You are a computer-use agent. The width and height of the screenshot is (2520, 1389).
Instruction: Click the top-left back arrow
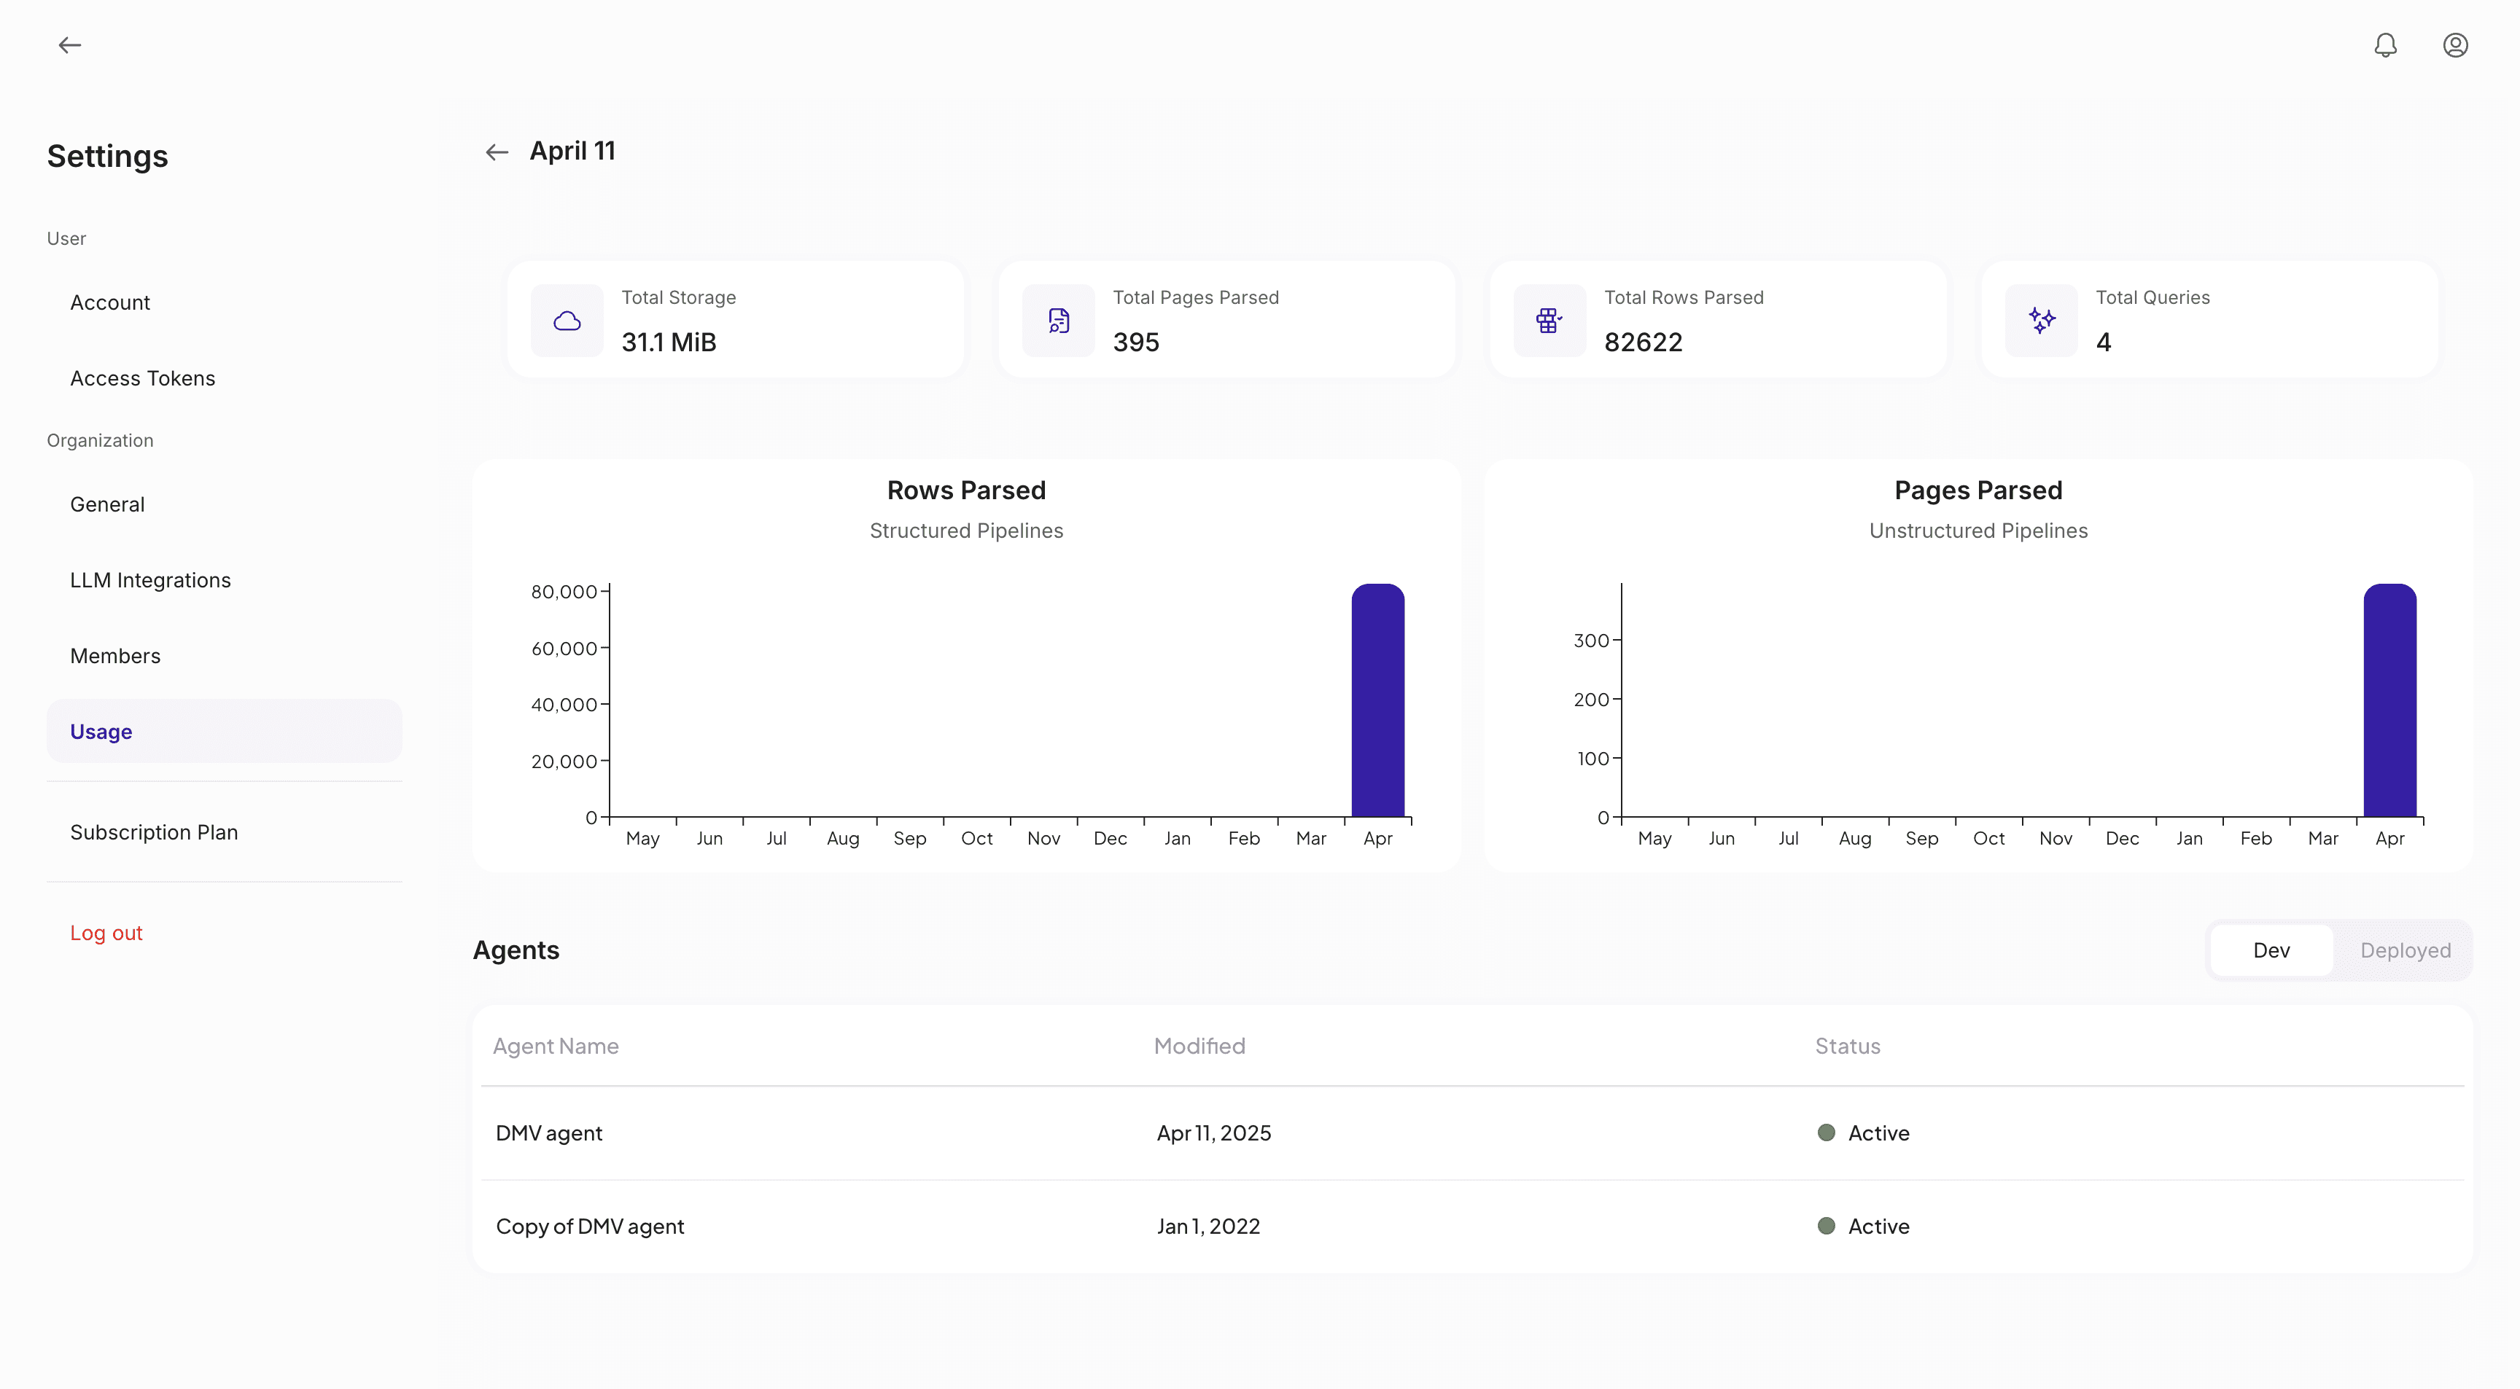point(69,45)
